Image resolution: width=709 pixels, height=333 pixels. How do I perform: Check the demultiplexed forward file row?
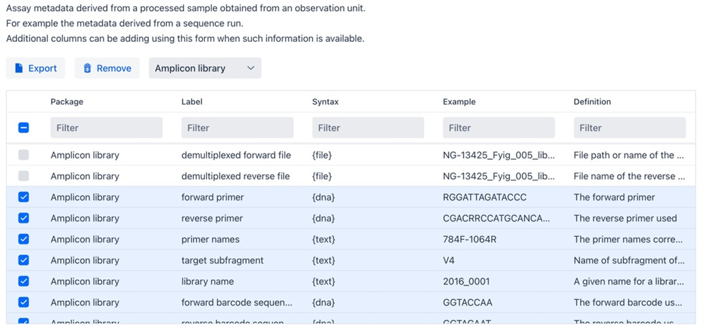coord(24,155)
